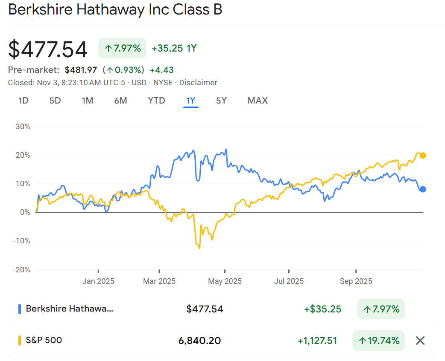Select the 5D time range tab
This screenshot has height=361, width=445.
tap(55, 101)
